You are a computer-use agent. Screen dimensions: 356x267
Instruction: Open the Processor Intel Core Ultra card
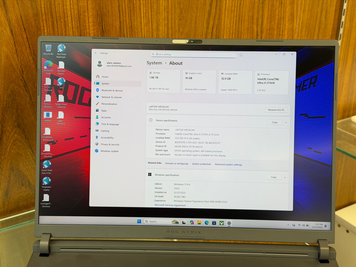pyautogui.click(x=272, y=83)
